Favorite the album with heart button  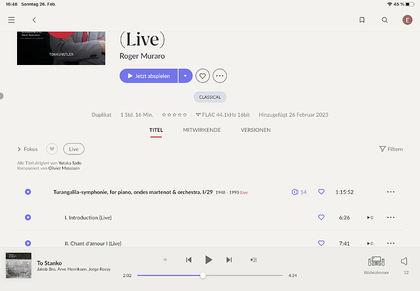(x=203, y=76)
